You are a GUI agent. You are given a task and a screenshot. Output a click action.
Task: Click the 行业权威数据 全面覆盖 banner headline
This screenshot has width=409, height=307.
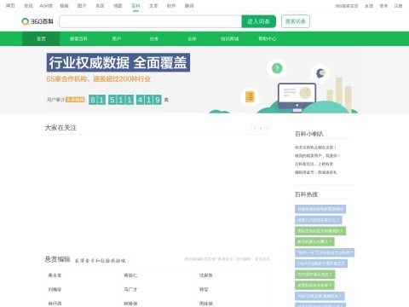[x=118, y=62]
